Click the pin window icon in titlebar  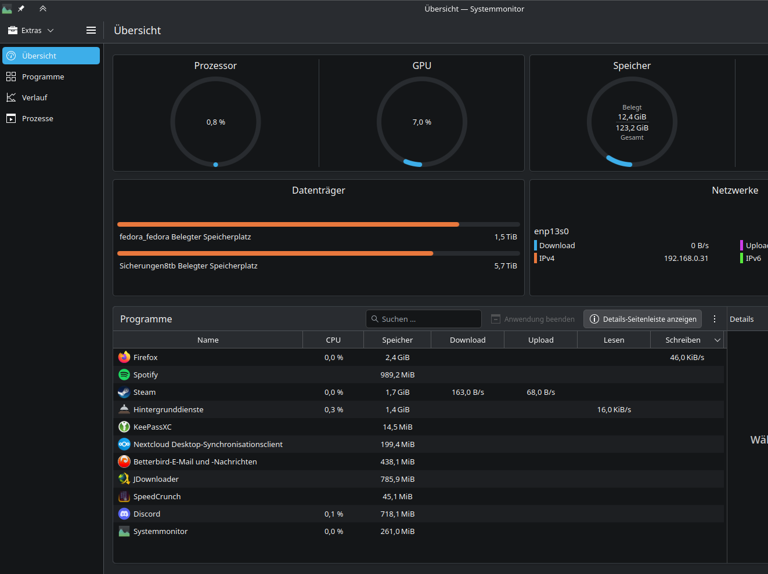point(21,9)
